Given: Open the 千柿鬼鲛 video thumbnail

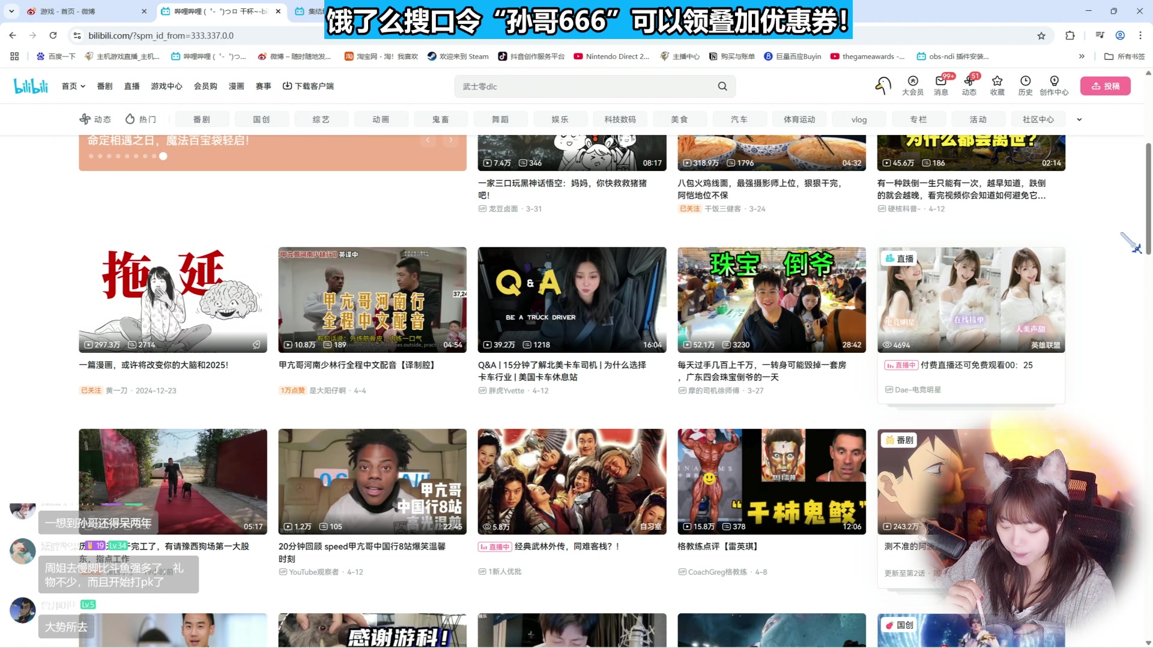Looking at the screenshot, I should click(772, 481).
